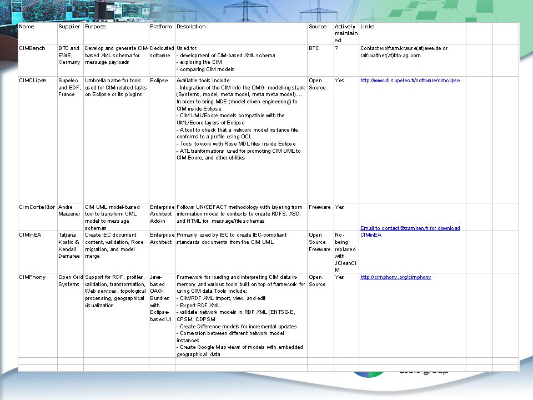Select the BTC source cell
The height and width of the screenshot is (400, 533).
pyautogui.click(x=320, y=60)
